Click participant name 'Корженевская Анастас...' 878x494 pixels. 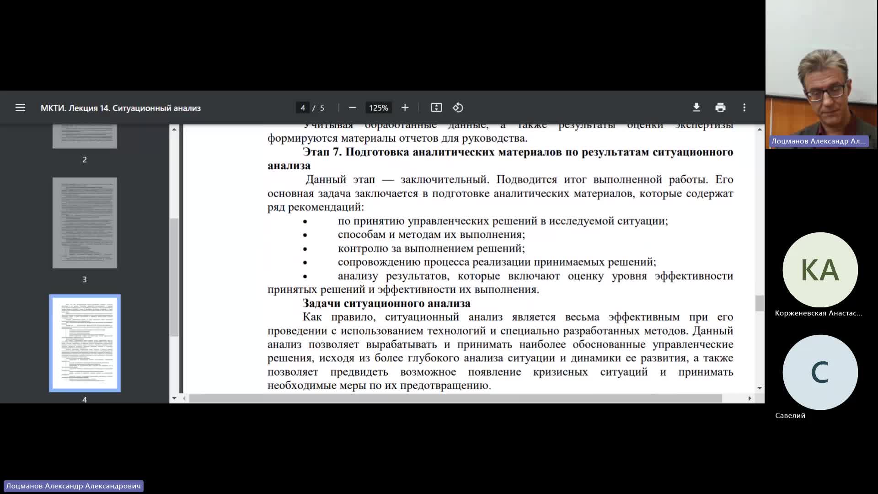pyautogui.click(x=819, y=313)
